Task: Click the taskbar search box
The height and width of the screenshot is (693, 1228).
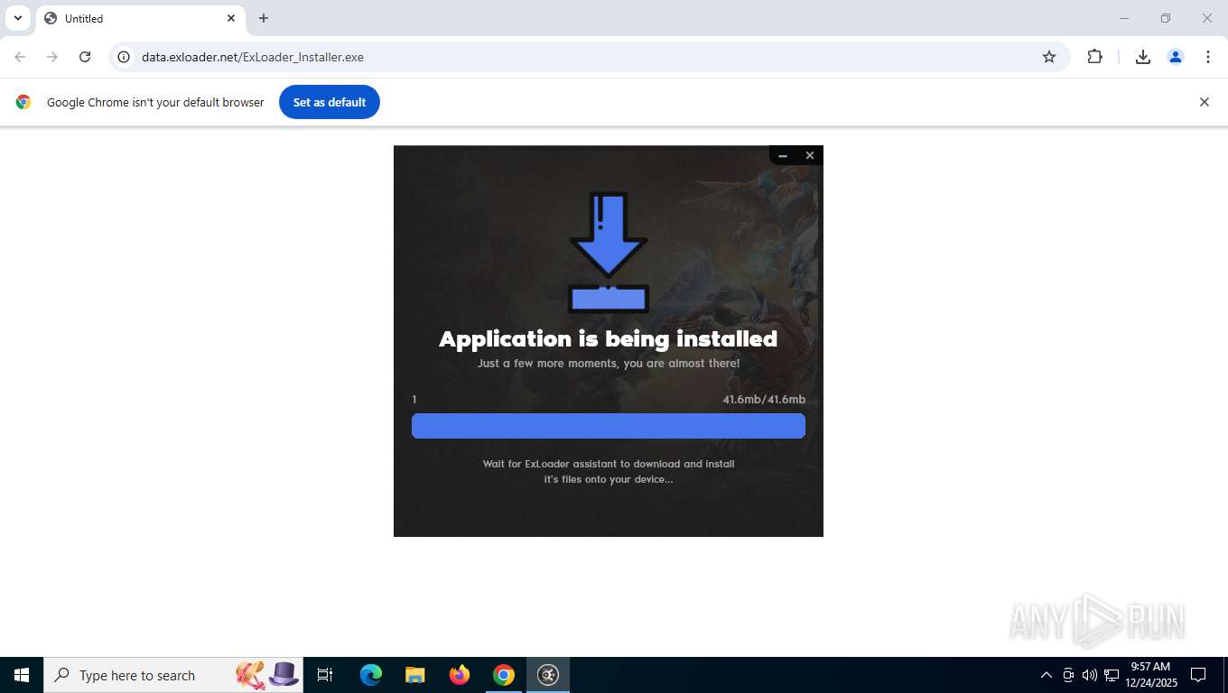Action: (173, 675)
